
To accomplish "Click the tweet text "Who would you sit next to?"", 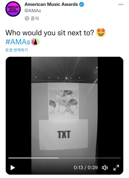I will coord(50,33).
